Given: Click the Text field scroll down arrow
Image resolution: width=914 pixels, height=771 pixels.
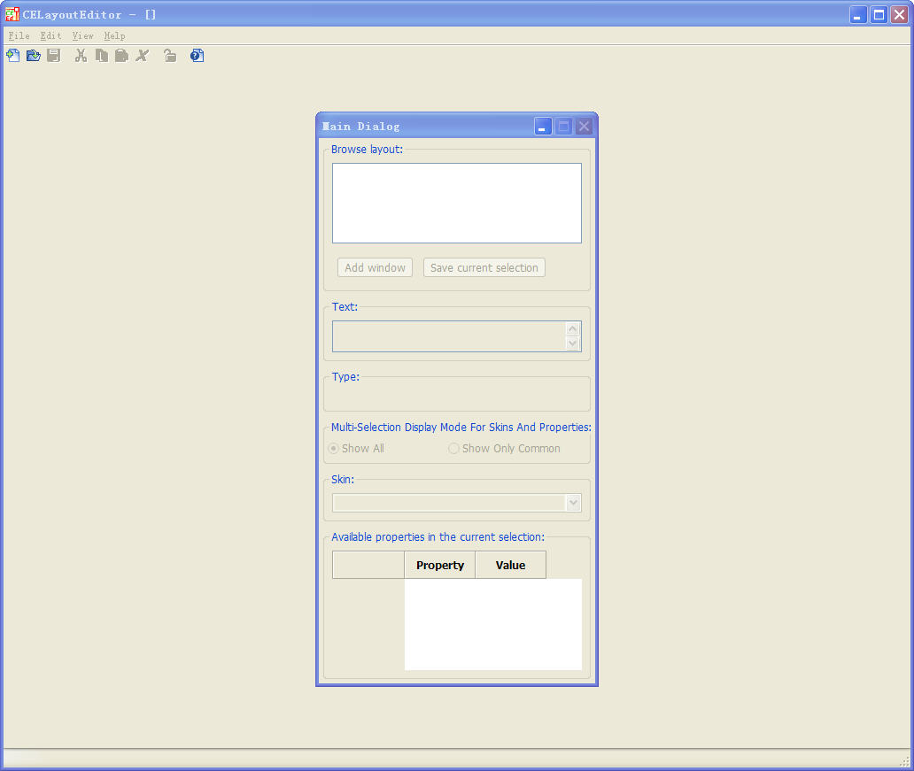Looking at the screenshot, I should [x=572, y=343].
